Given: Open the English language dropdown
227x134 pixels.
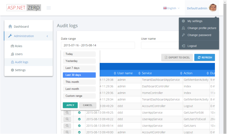Looking at the screenshot, I should pyautogui.click(x=171, y=8).
